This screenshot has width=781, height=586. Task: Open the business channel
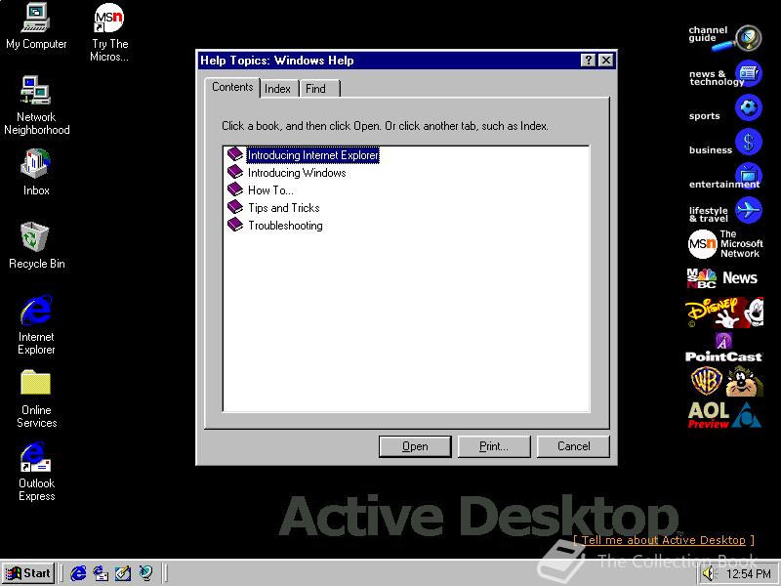724,144
